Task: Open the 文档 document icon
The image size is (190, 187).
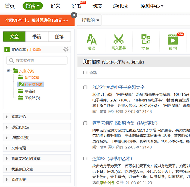Action: point(146,42)
